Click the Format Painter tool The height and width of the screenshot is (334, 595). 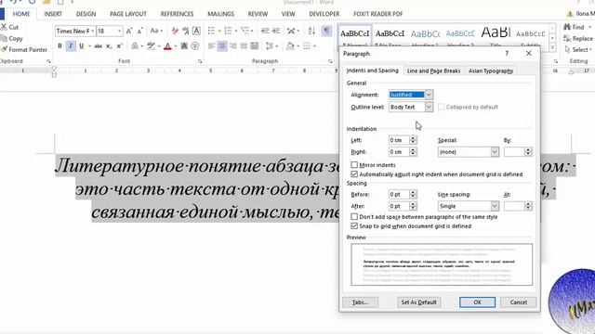point(24,49)
